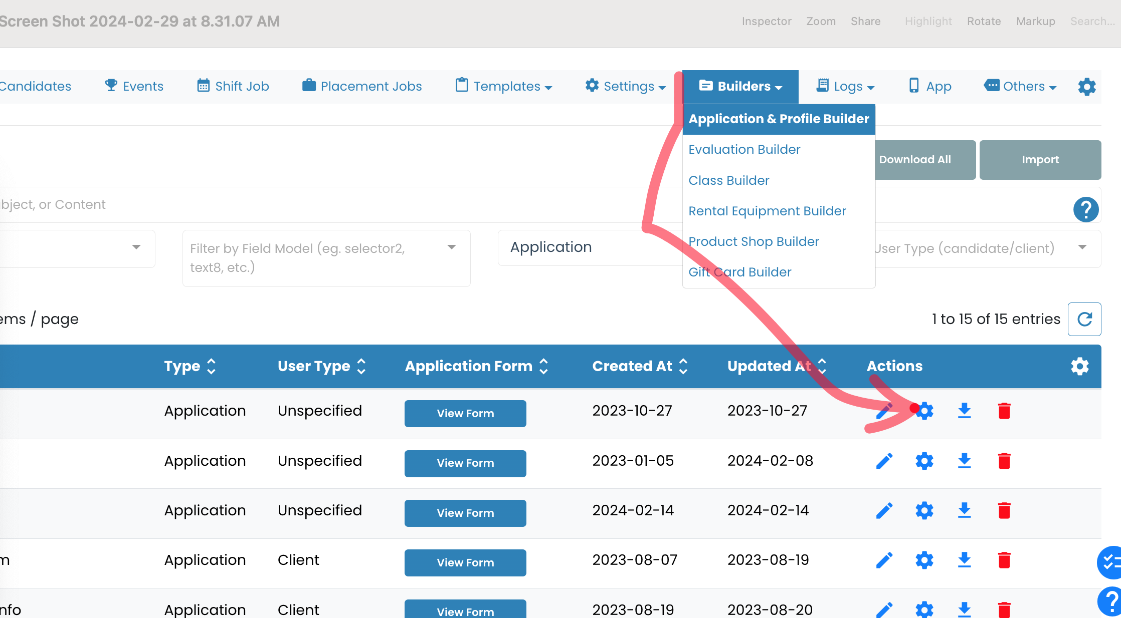Sort the table by the Type column
This screenshot has height=618, width=1121.
(190, 366)
